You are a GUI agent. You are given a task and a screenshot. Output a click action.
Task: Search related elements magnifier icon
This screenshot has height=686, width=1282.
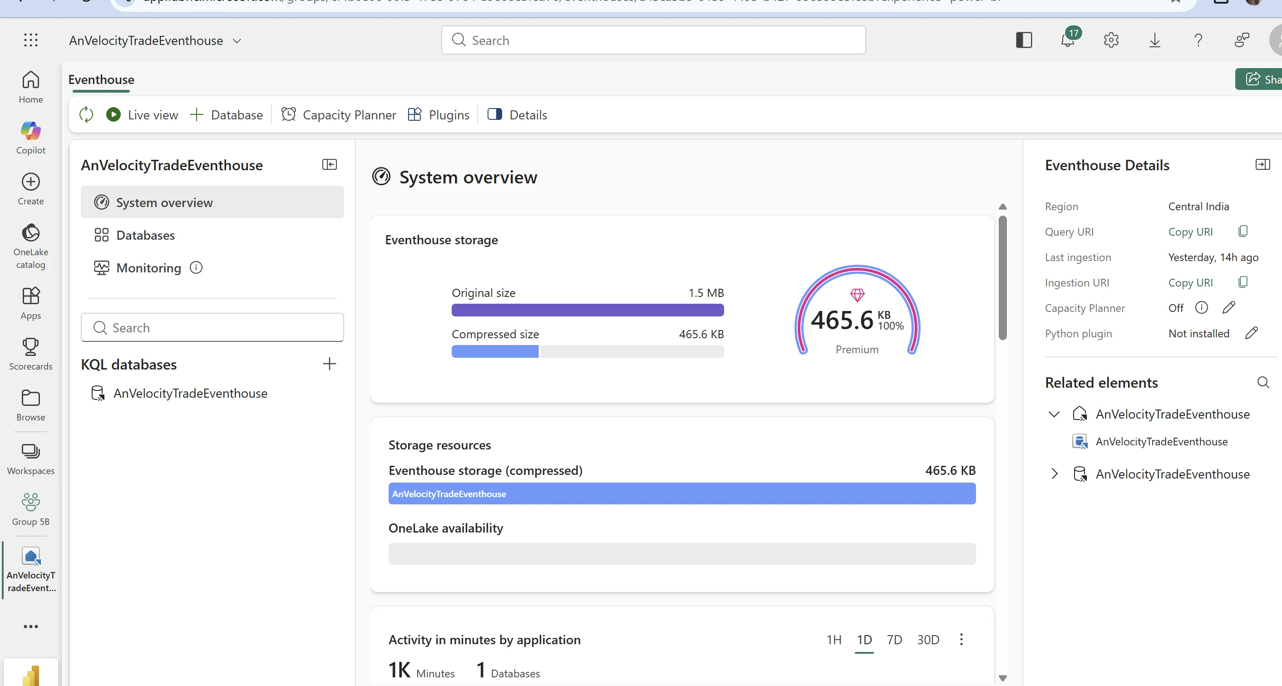(1263, 382)
